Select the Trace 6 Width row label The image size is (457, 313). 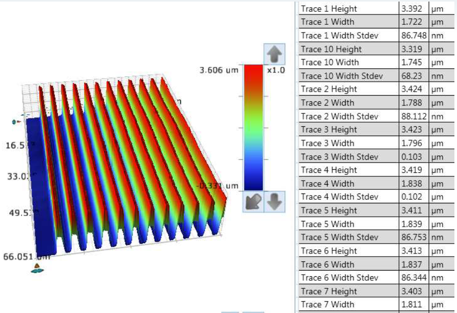point(328,264)
